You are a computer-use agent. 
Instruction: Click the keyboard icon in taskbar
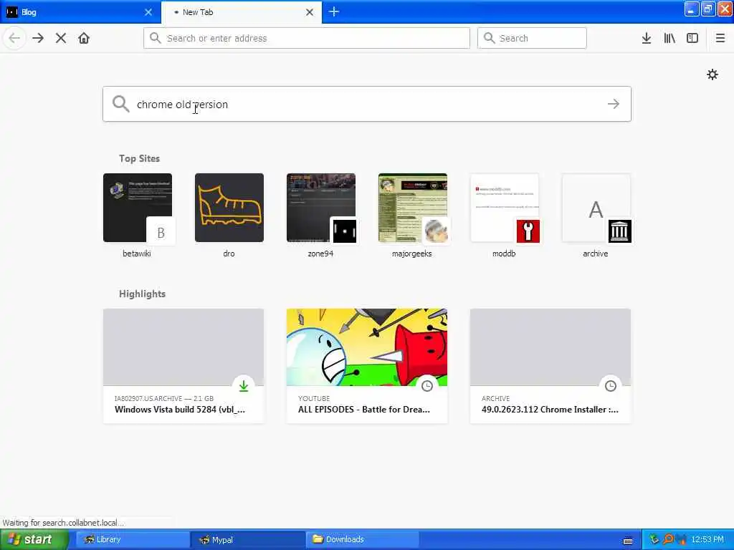click(x=628, y=541)
